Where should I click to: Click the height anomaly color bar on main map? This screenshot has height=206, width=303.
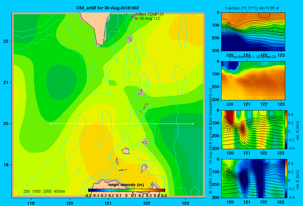pyautogui.click(x=127, y=190)
